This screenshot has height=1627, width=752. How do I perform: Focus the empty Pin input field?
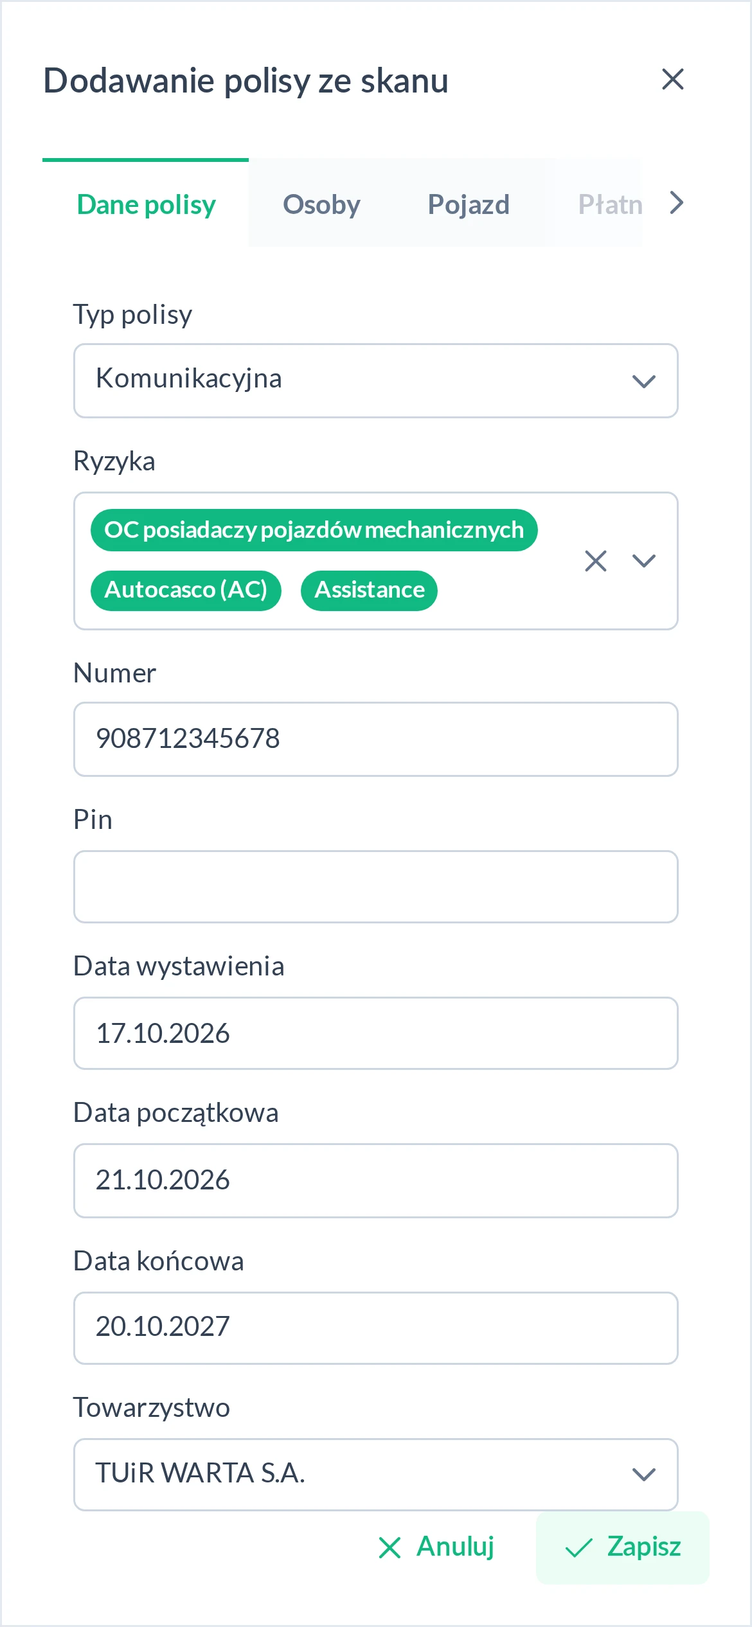click(376, 887)
